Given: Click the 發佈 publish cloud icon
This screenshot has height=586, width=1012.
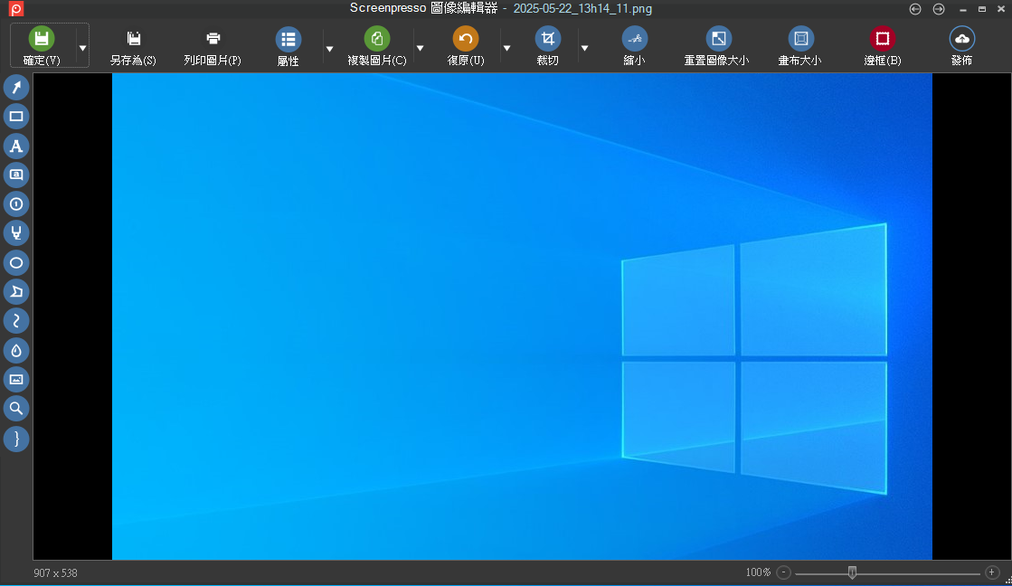Looking at the screenshot, I should [x=961, y=39].
